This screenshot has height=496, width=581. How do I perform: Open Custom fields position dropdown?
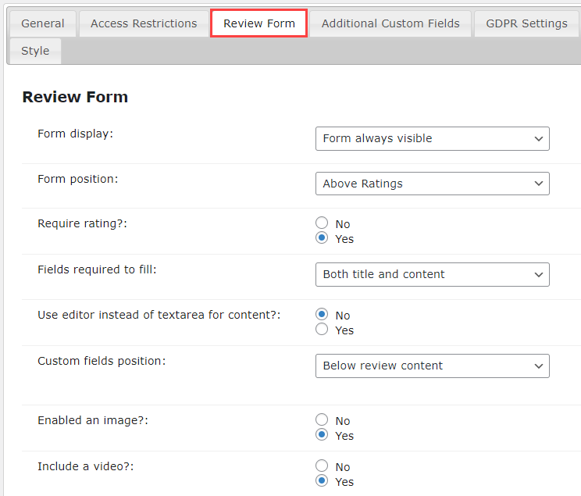coord(432,366)
